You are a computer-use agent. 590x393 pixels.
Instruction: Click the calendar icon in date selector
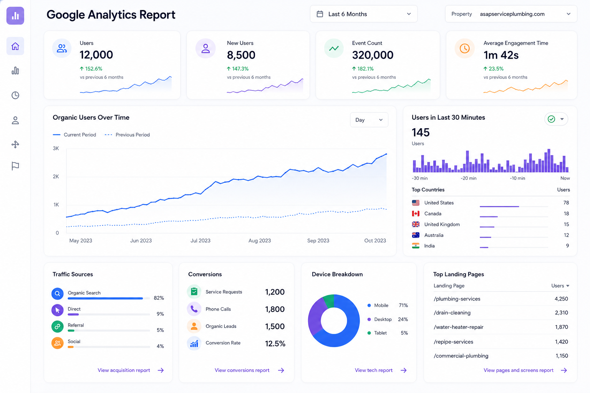click(320, 14)
